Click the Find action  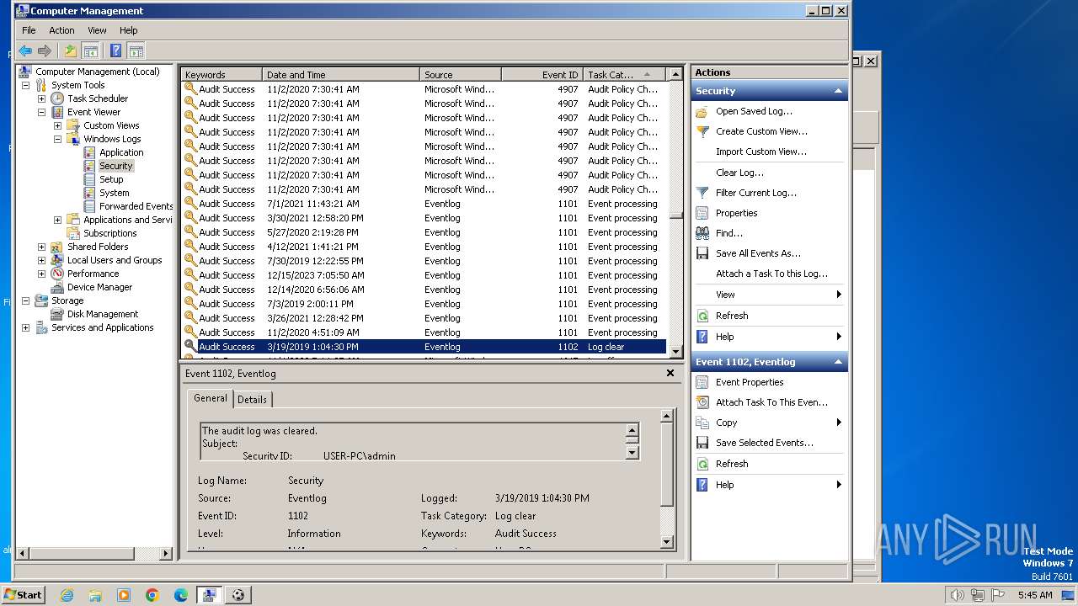click(729, 233)
